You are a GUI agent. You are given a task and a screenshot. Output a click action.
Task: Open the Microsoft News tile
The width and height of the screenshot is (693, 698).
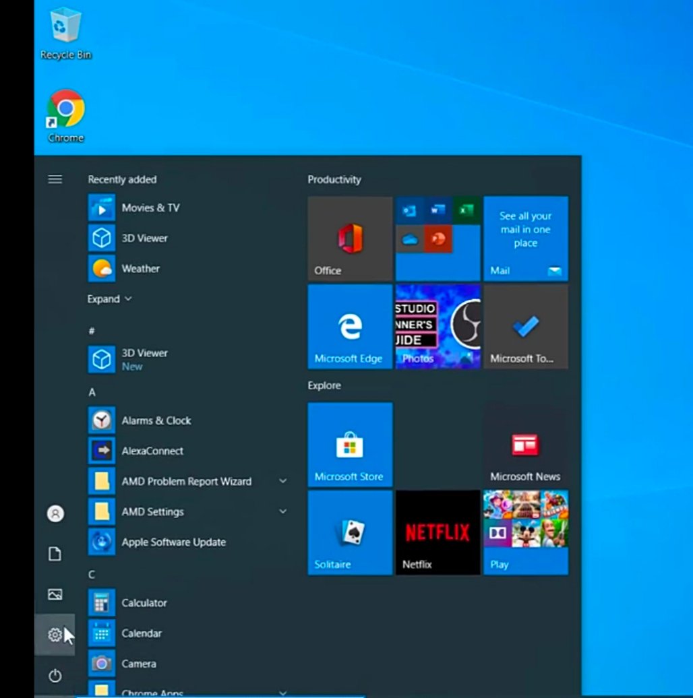pyautogui.click(x=526, y=445)
